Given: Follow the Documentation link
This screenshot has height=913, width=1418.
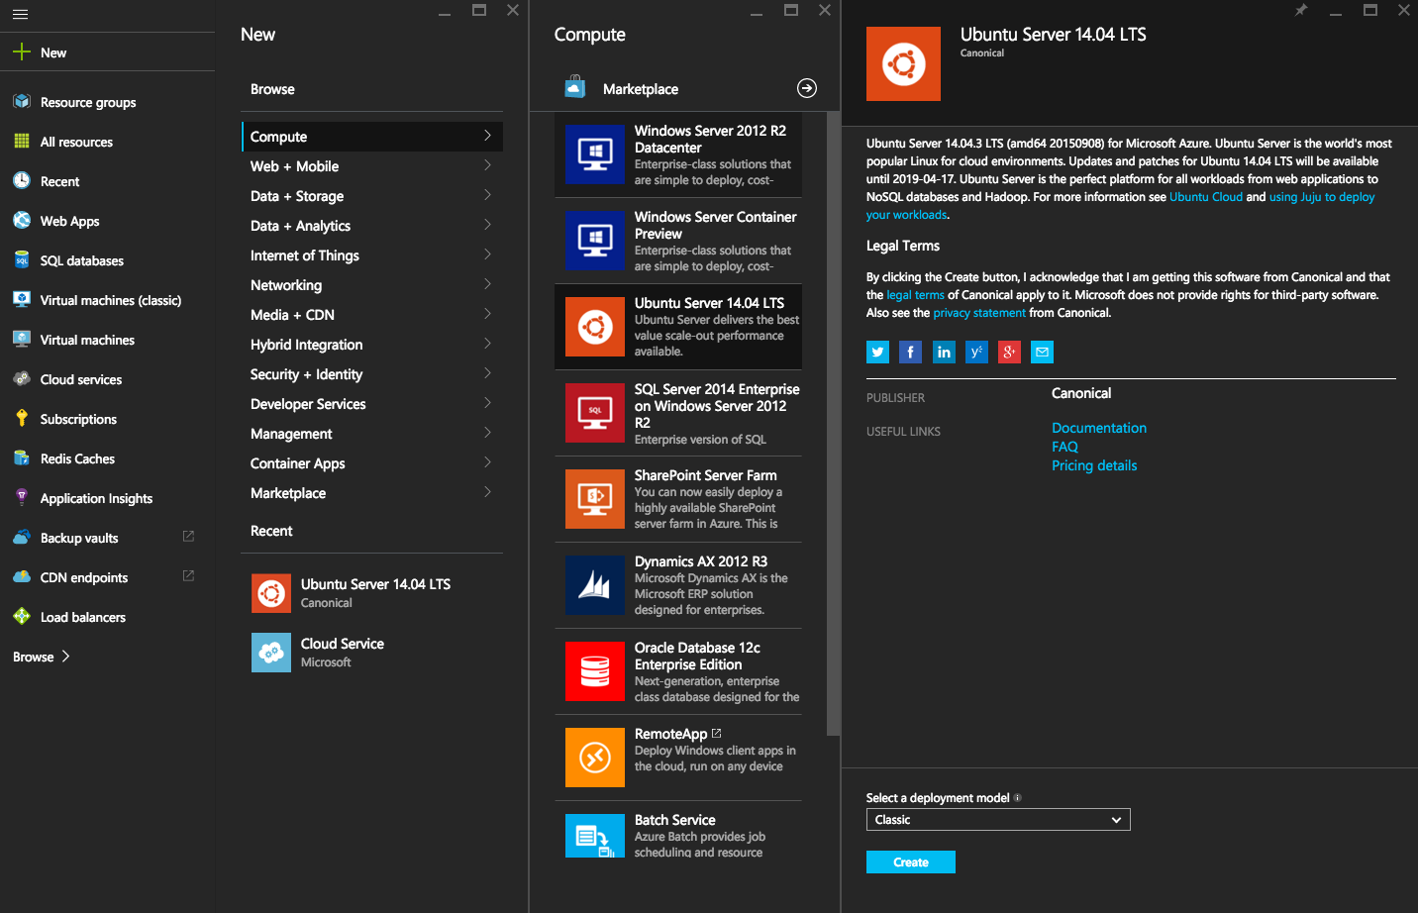Looking at the screenshot, I should tap(1098, 428).
